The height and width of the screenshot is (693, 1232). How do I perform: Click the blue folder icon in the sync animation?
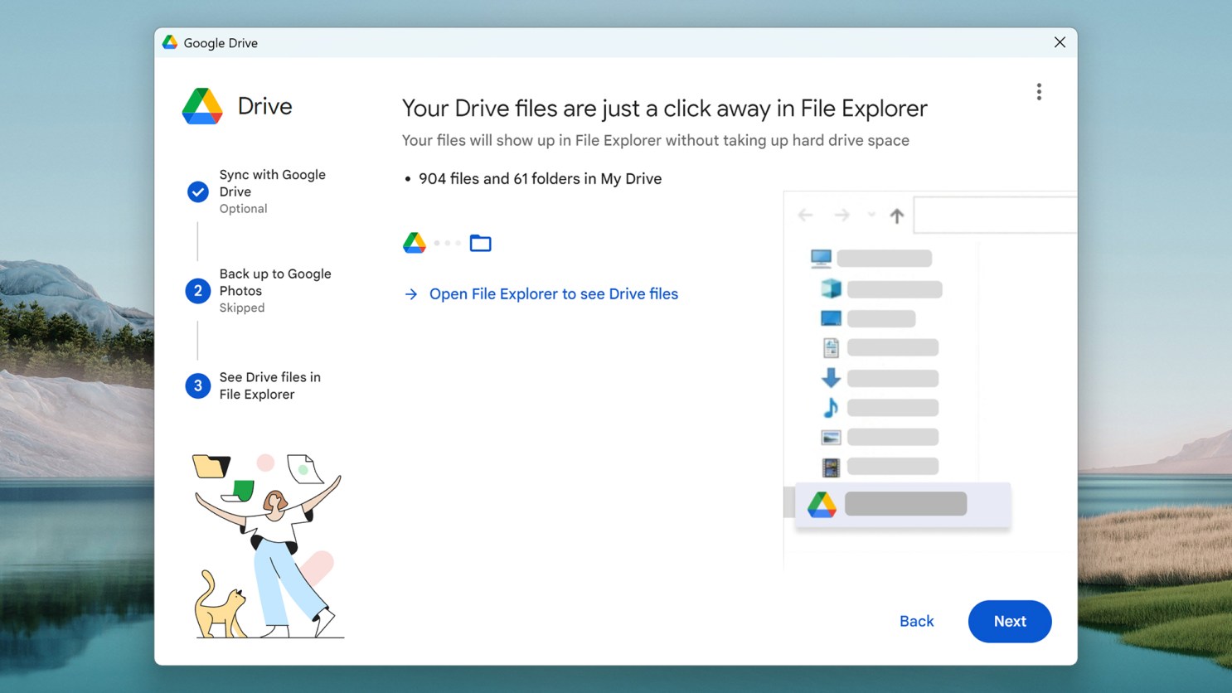481,242
